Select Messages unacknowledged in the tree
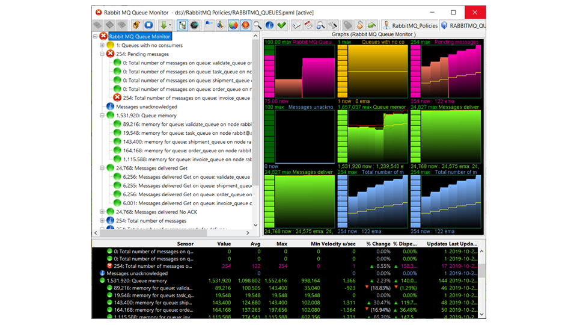577x325 pixels. click(147, 107)
